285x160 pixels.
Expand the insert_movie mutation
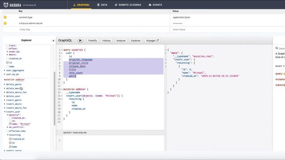[x=4, y=104]
